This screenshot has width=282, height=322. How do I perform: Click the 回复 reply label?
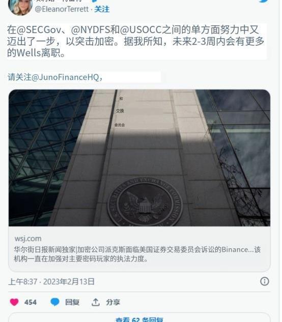pos(72,302)
